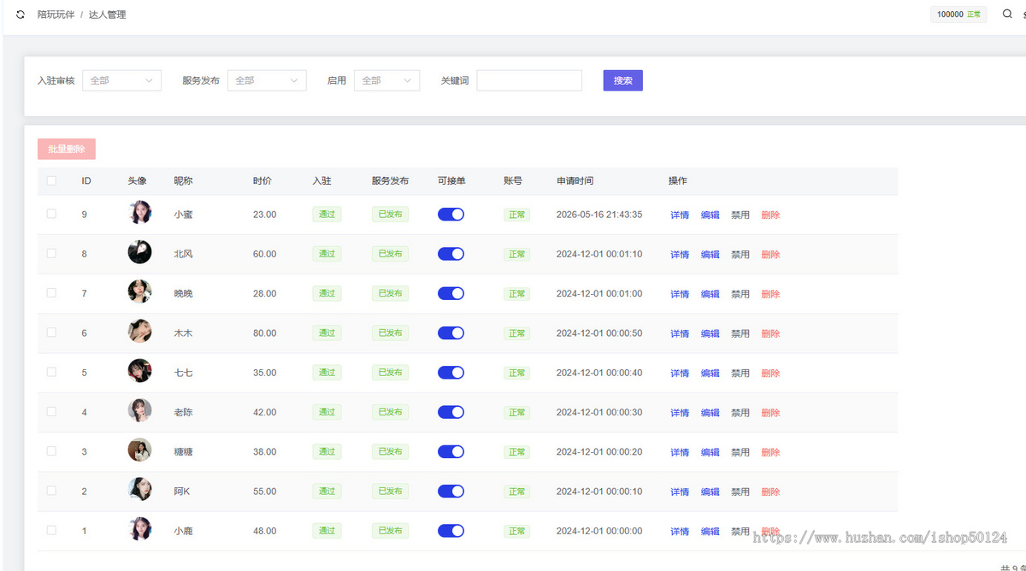Viewport: 1026px width, 571px height.
Task: Check the row checkbox for ID 4
Action: pyautogui.click(x=51, y=411)
